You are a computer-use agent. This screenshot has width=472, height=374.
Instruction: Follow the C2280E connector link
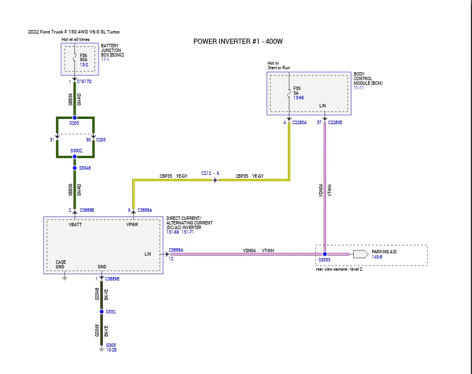coord(335,122)
